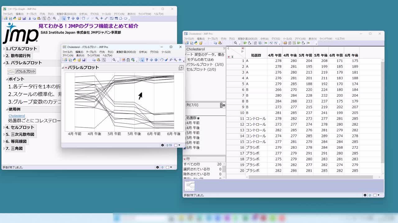Open the red triangle menu above the column headers in the data table
The width and height of the screenshot is (398, 223).
243,48
